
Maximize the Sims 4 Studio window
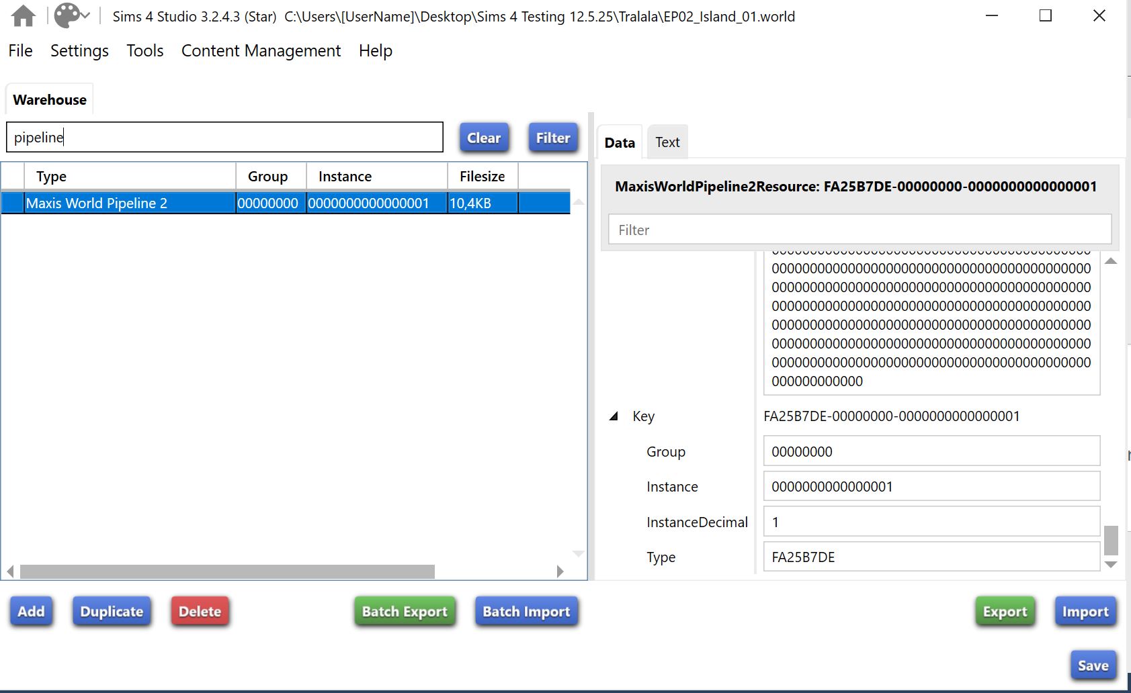click(1046, 15)
